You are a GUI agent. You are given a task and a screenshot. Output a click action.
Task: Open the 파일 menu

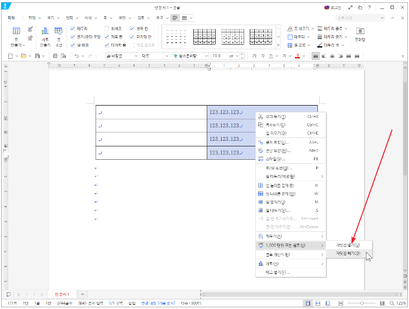11,18
